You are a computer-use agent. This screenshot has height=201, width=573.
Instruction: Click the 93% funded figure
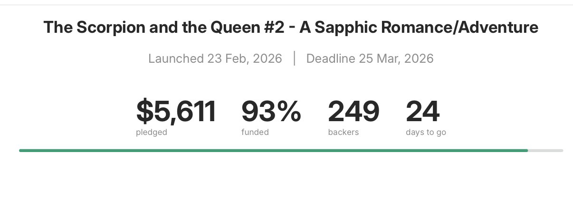(x=271, y=111)
